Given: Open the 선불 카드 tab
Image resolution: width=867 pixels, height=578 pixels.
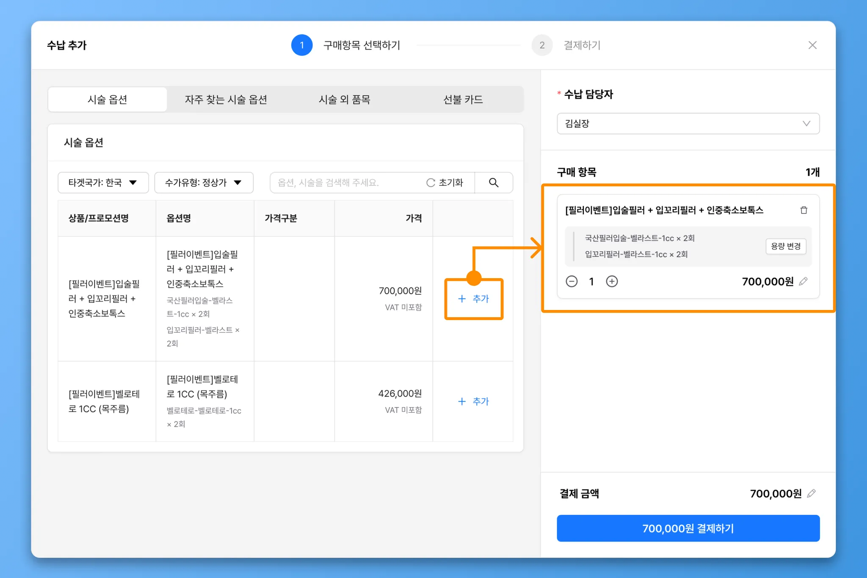Looking at the screenshot, I should coord(463,100).
